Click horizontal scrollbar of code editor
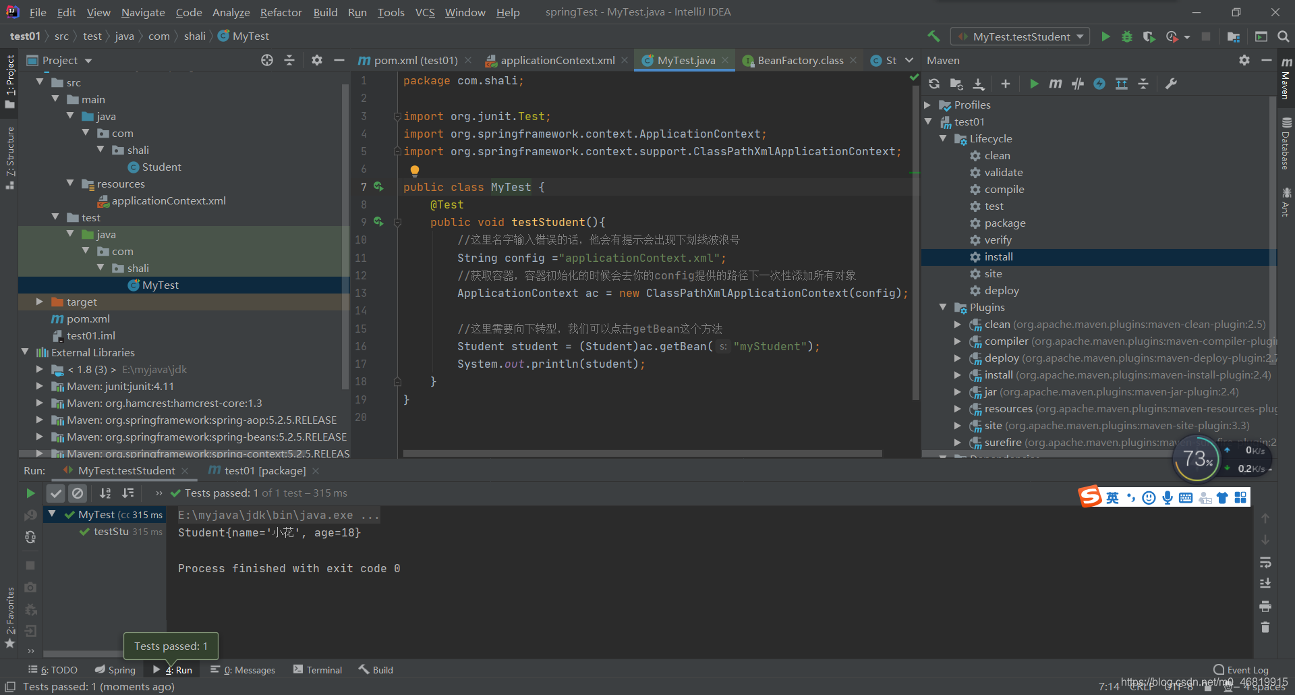 pyautogui.click(x=642, y=453)
